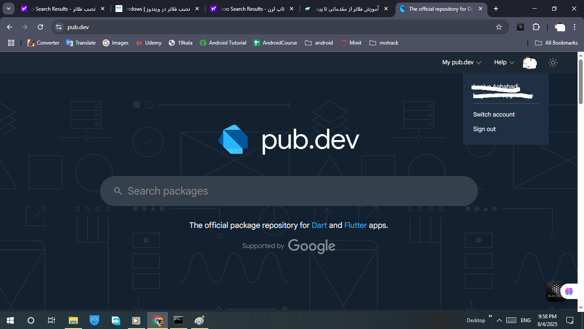The image size is (584, 329).
Task: Open a new browser tab
Action: pos(496,9)
